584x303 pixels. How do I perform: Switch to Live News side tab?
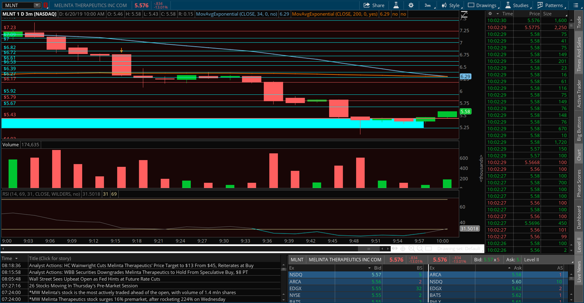(579, 271)
